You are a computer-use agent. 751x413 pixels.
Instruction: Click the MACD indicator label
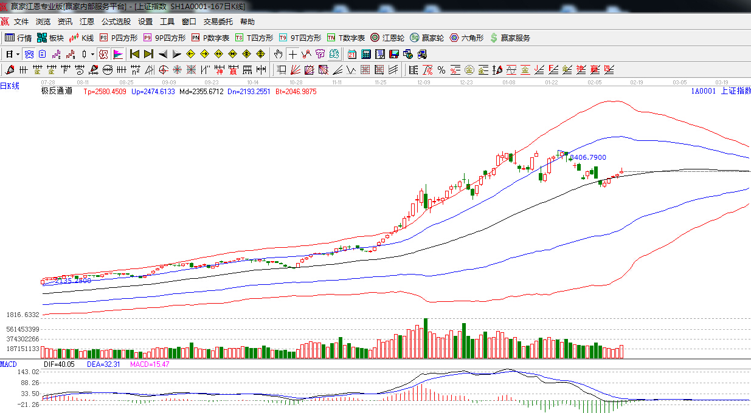coord(9,364)
